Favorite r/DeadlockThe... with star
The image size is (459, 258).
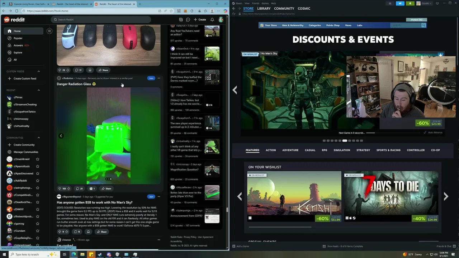(37, 202)
